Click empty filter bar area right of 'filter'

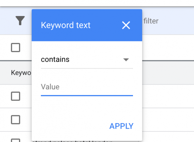(176, 21)
